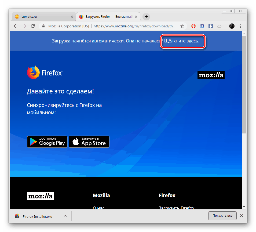The height and width of the screenshot is (232, 256).
Task: Click the Щёлкните здесь download link
Action: click(181, 41)
